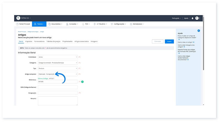
Task: Collapse the Ajuda help panel arrow
Action: [199, 31]
